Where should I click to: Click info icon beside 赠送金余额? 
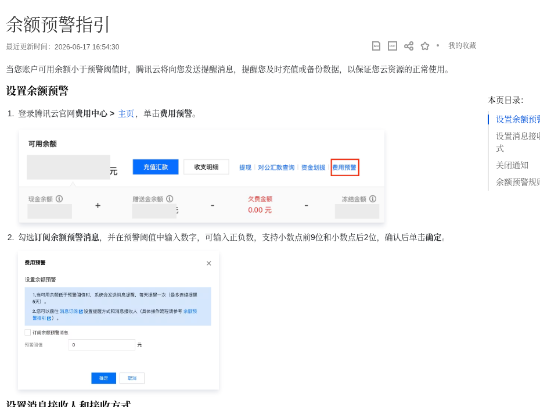[170, 199]
